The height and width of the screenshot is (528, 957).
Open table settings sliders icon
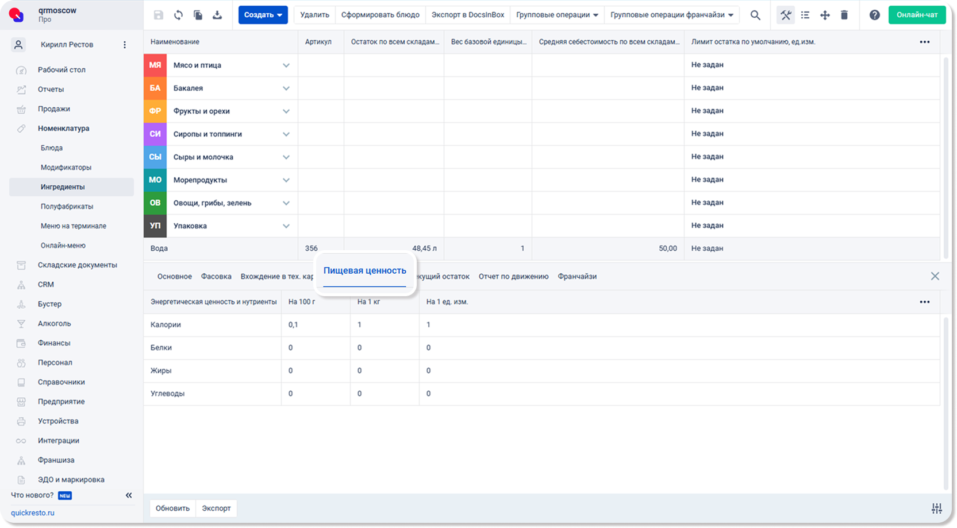coord(937,508)
